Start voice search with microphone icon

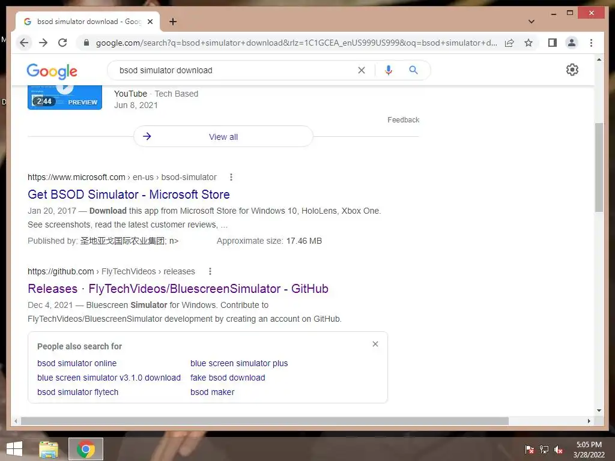[389, 70]
